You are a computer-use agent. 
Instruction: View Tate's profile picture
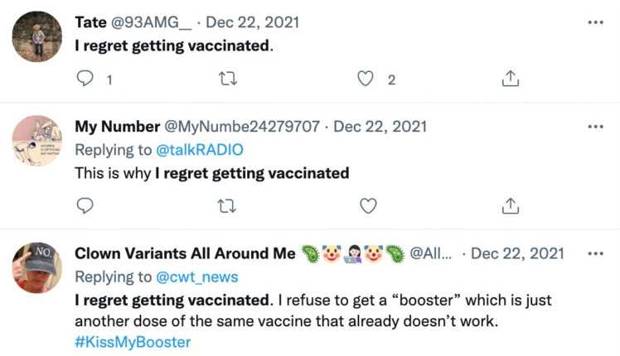tap(38, 38)
